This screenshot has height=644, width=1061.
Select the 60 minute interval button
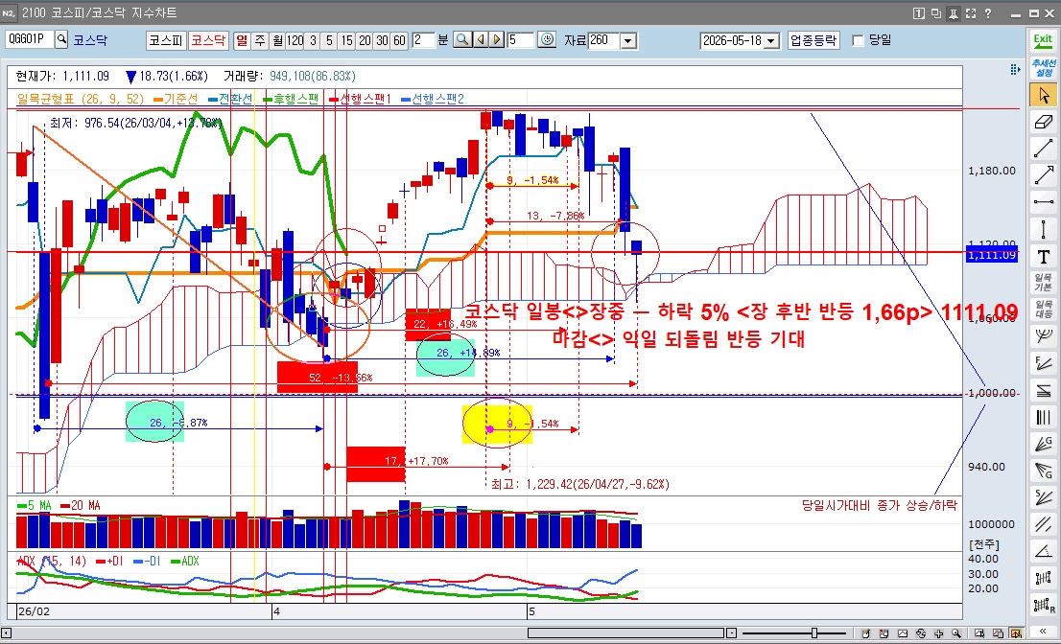(x=399, y=40)
